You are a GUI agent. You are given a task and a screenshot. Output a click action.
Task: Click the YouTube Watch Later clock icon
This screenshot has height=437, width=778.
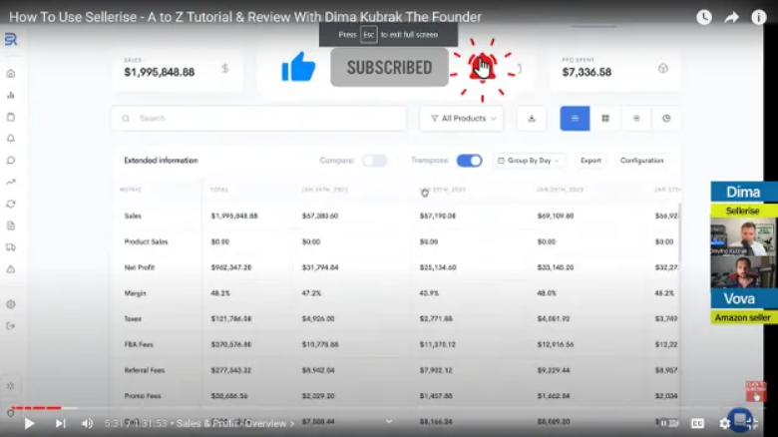(704, 17)
